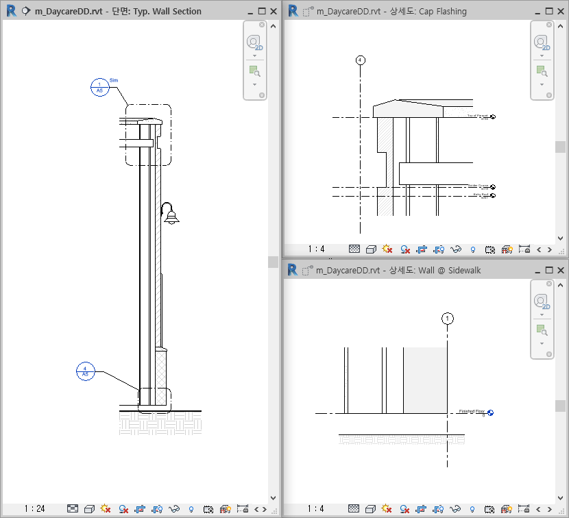This screenshot has width=569, height=518.
Task: Click Top of Parapet level marker
Action: click(x=493, y=116)
